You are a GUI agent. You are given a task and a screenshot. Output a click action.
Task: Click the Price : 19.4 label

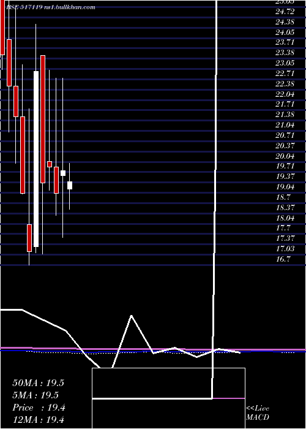pos(39,408)
